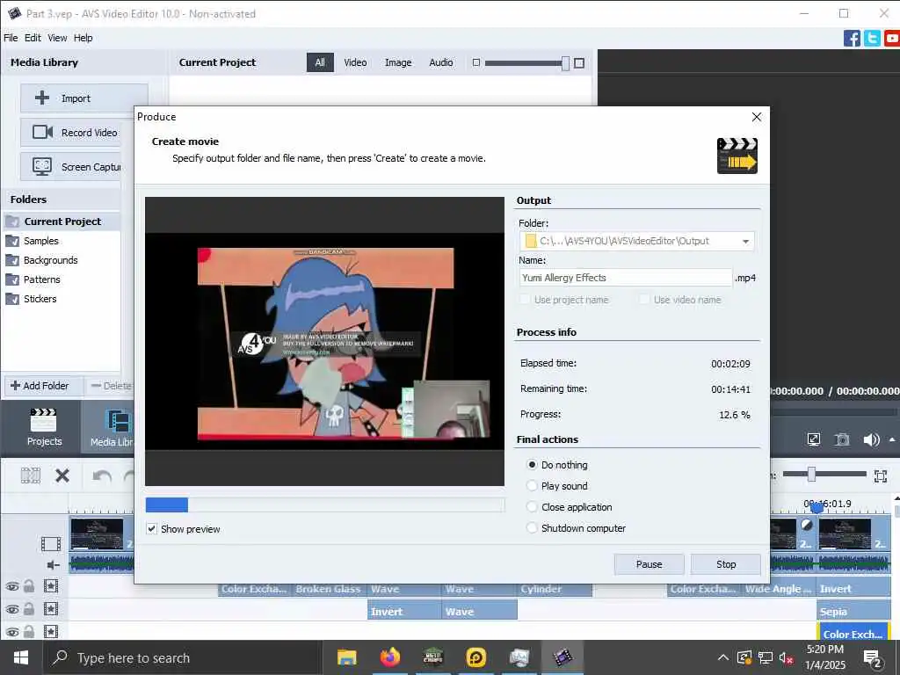Click the AVS Video Editor taskbar icon

(x=562, y=657)
